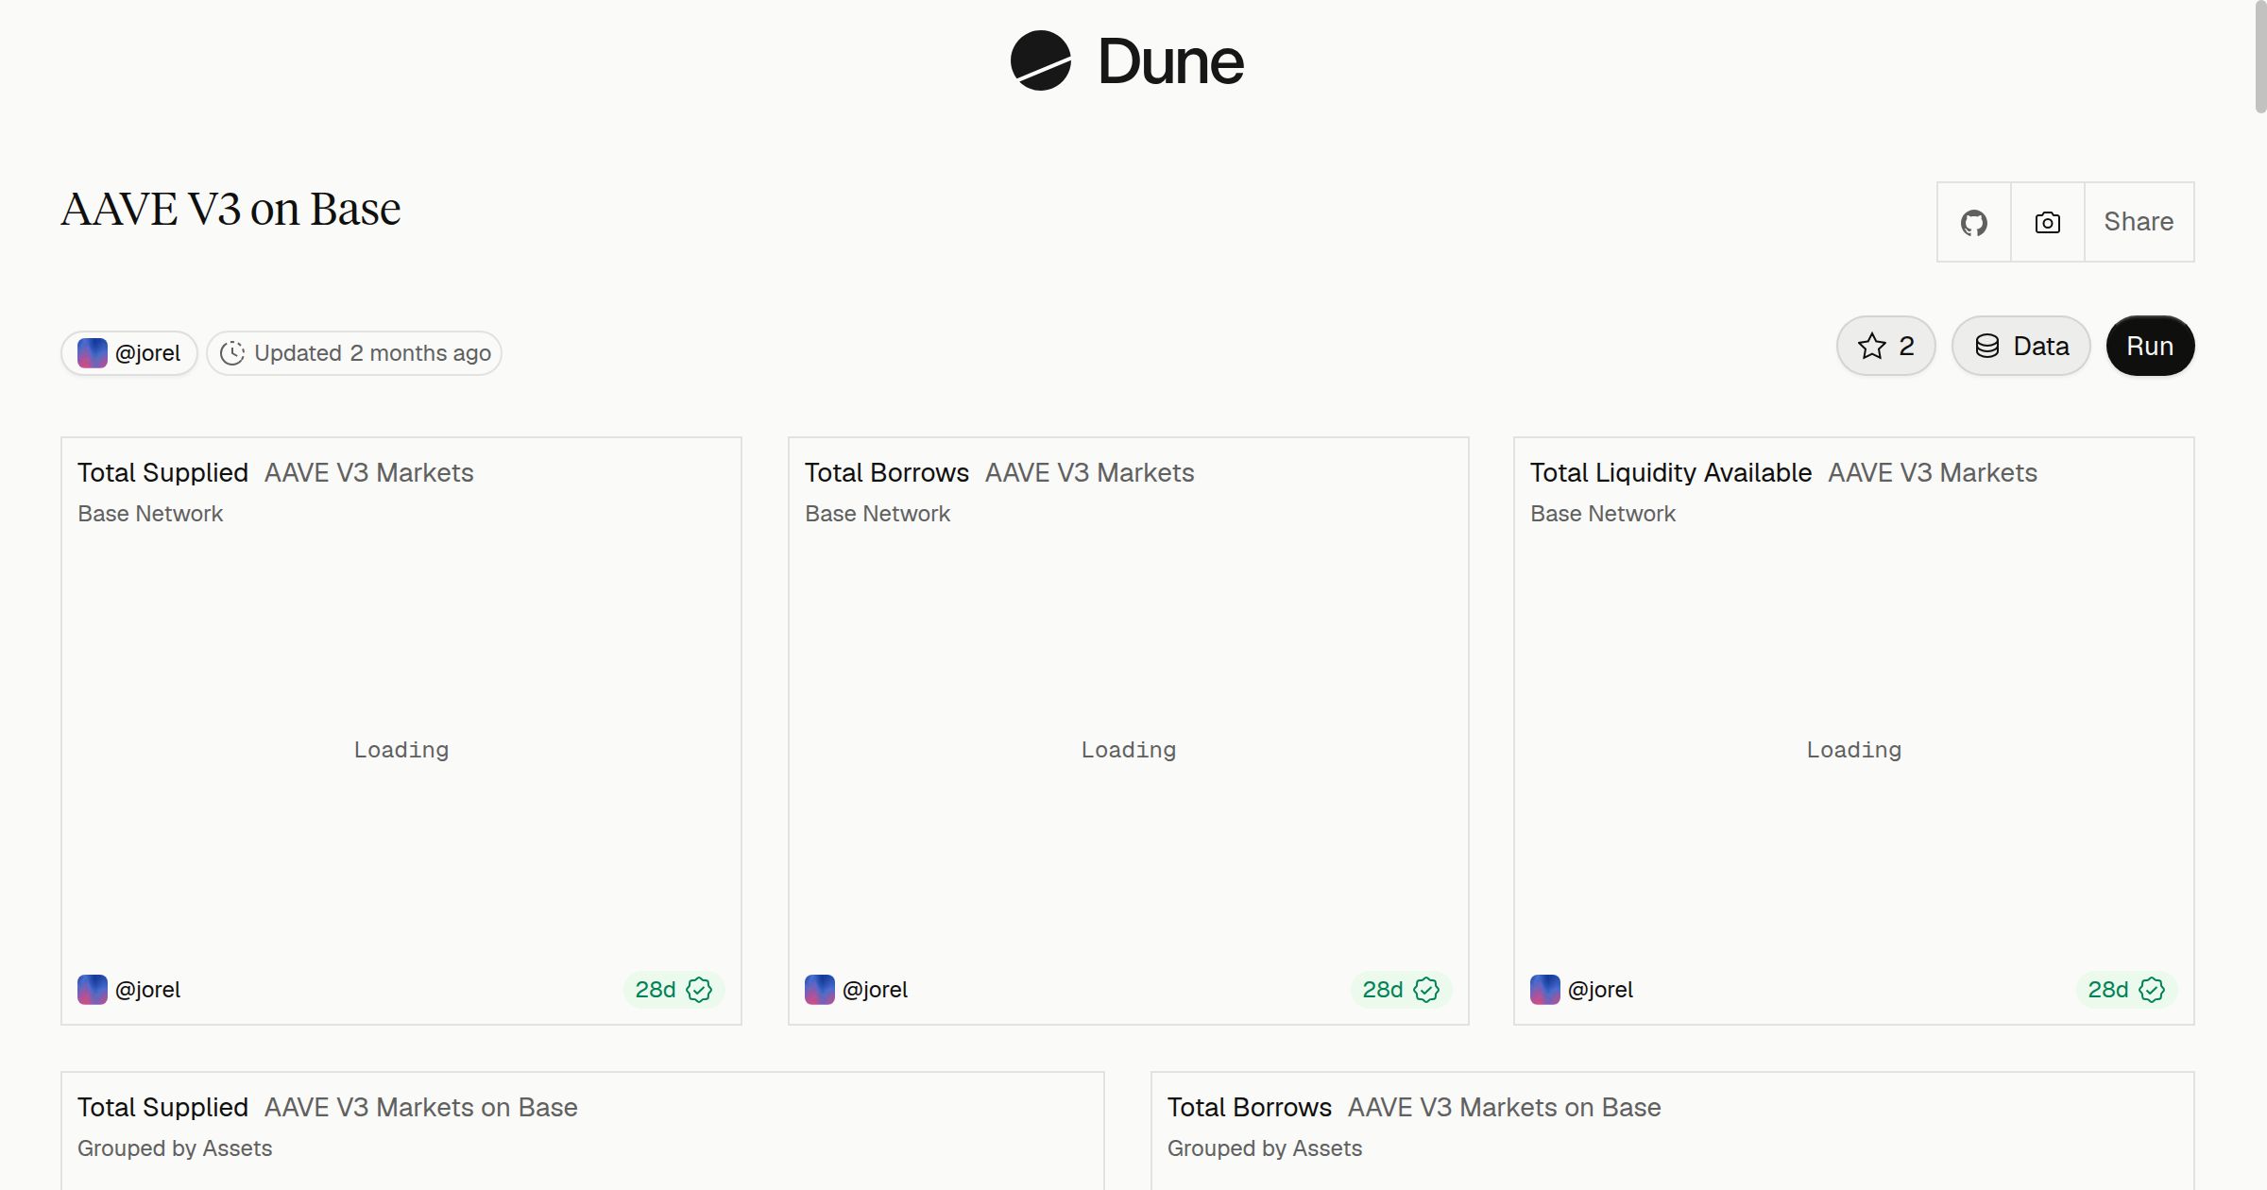Click @jorel name in Total Liquidity Available card

pyautogui.click(x=1600, y=989)
